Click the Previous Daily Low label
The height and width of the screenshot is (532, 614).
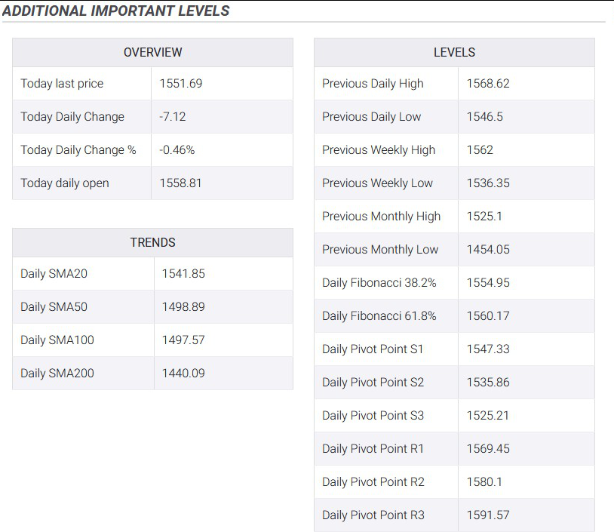click(372, 117)
